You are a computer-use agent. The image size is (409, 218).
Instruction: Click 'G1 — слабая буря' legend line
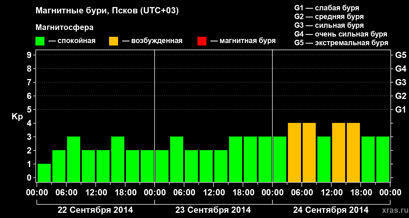tap(327, 8)
